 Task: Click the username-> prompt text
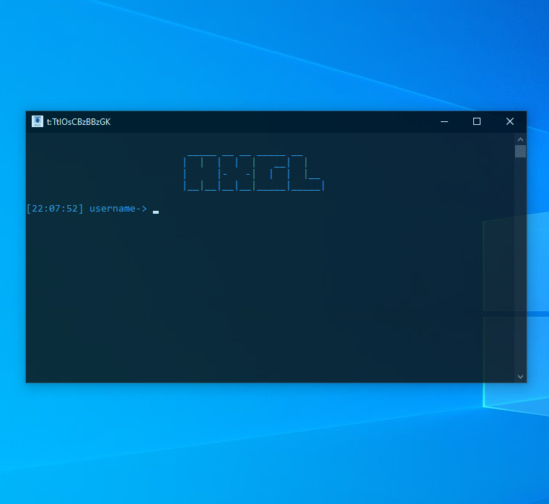click(118, 209)
